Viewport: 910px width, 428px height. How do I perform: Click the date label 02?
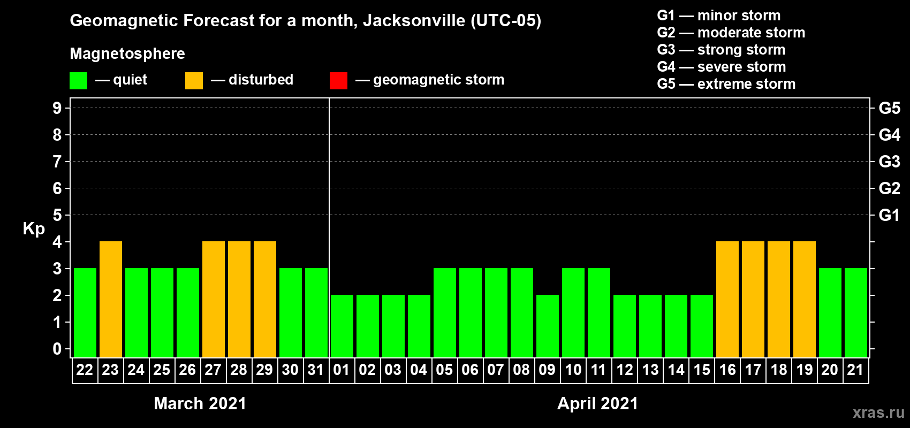[x=367, y=370]
